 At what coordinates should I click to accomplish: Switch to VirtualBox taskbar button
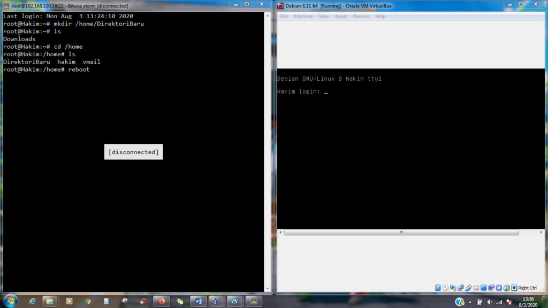[216, 301]
